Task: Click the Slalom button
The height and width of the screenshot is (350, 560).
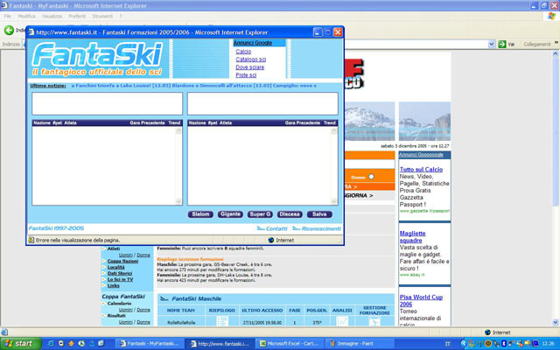Action: click(200, 213)
